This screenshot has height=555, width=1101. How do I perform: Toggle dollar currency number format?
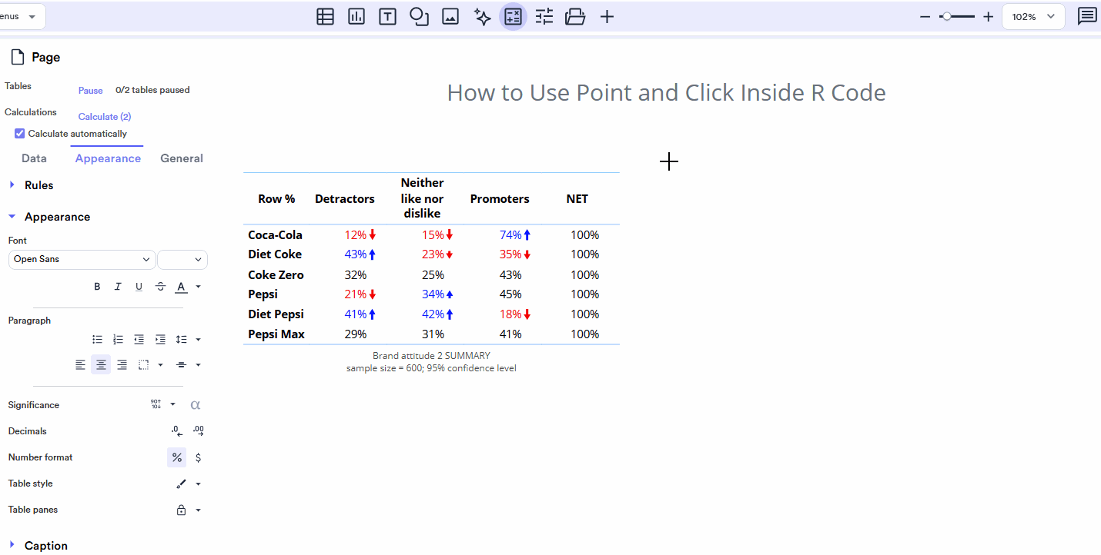click(199, 457)
